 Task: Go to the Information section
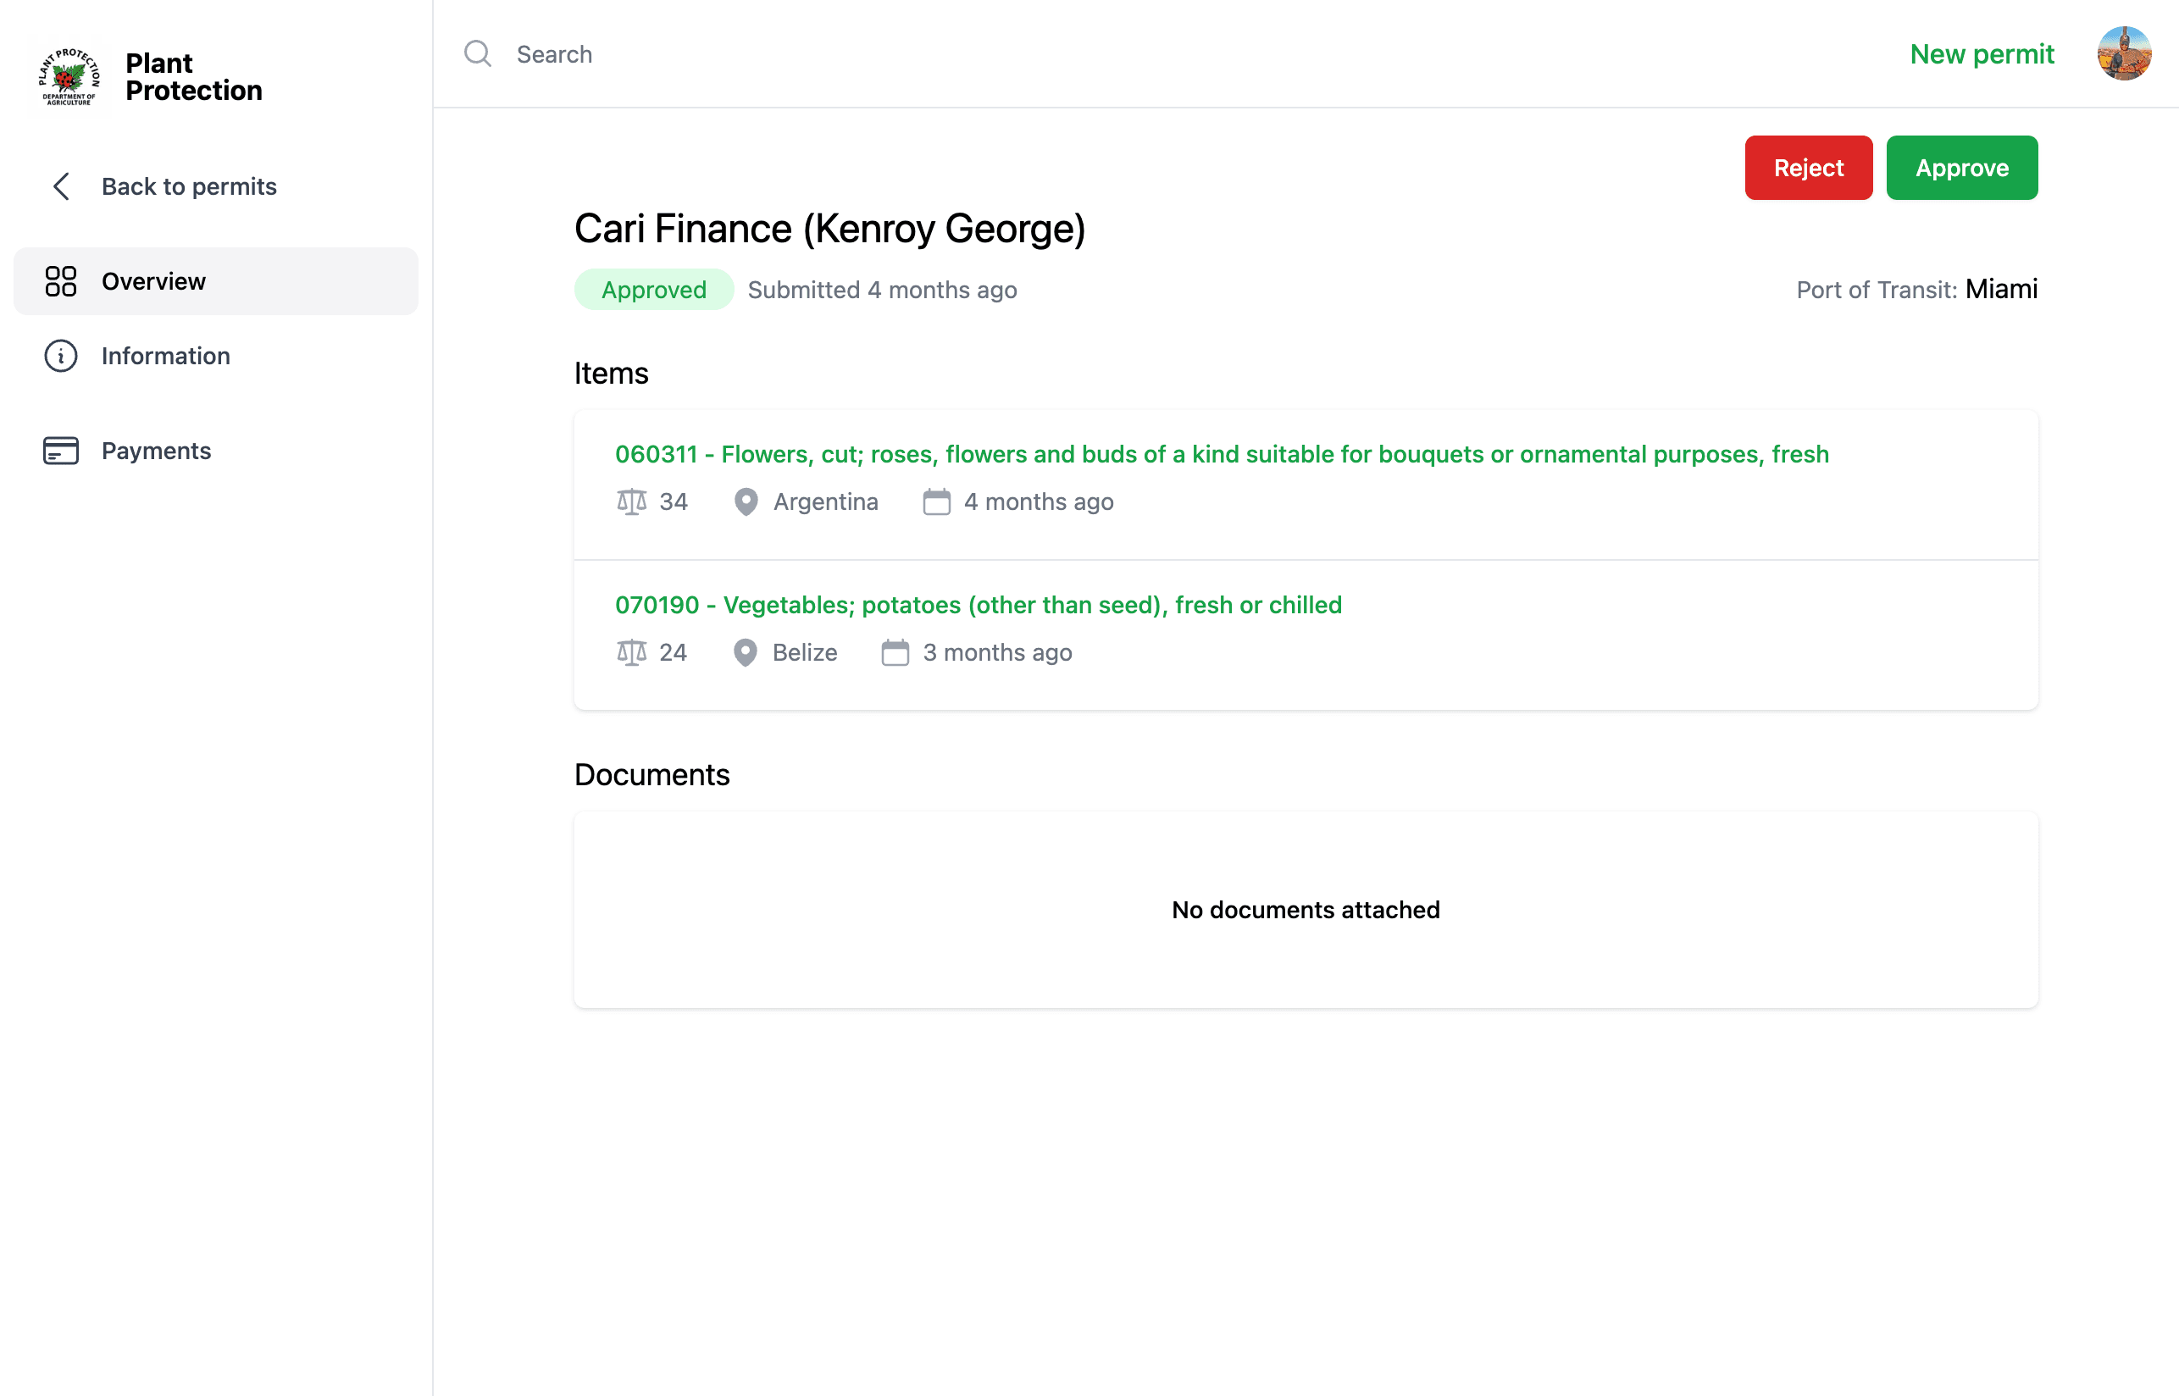[165, 357]
